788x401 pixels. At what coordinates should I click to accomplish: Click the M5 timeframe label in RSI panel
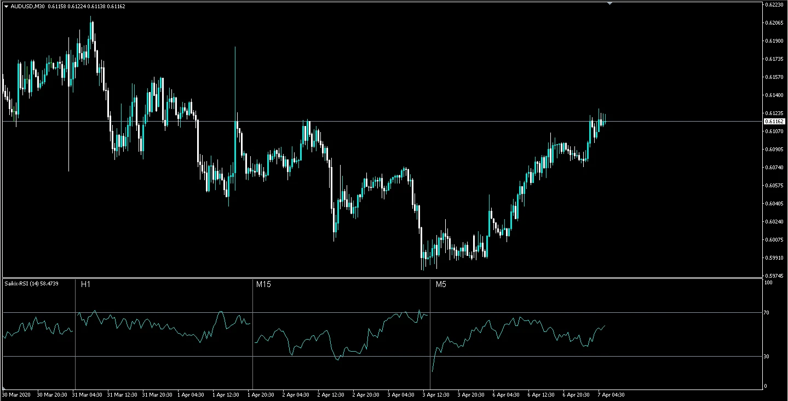click(x=441, y=284)
